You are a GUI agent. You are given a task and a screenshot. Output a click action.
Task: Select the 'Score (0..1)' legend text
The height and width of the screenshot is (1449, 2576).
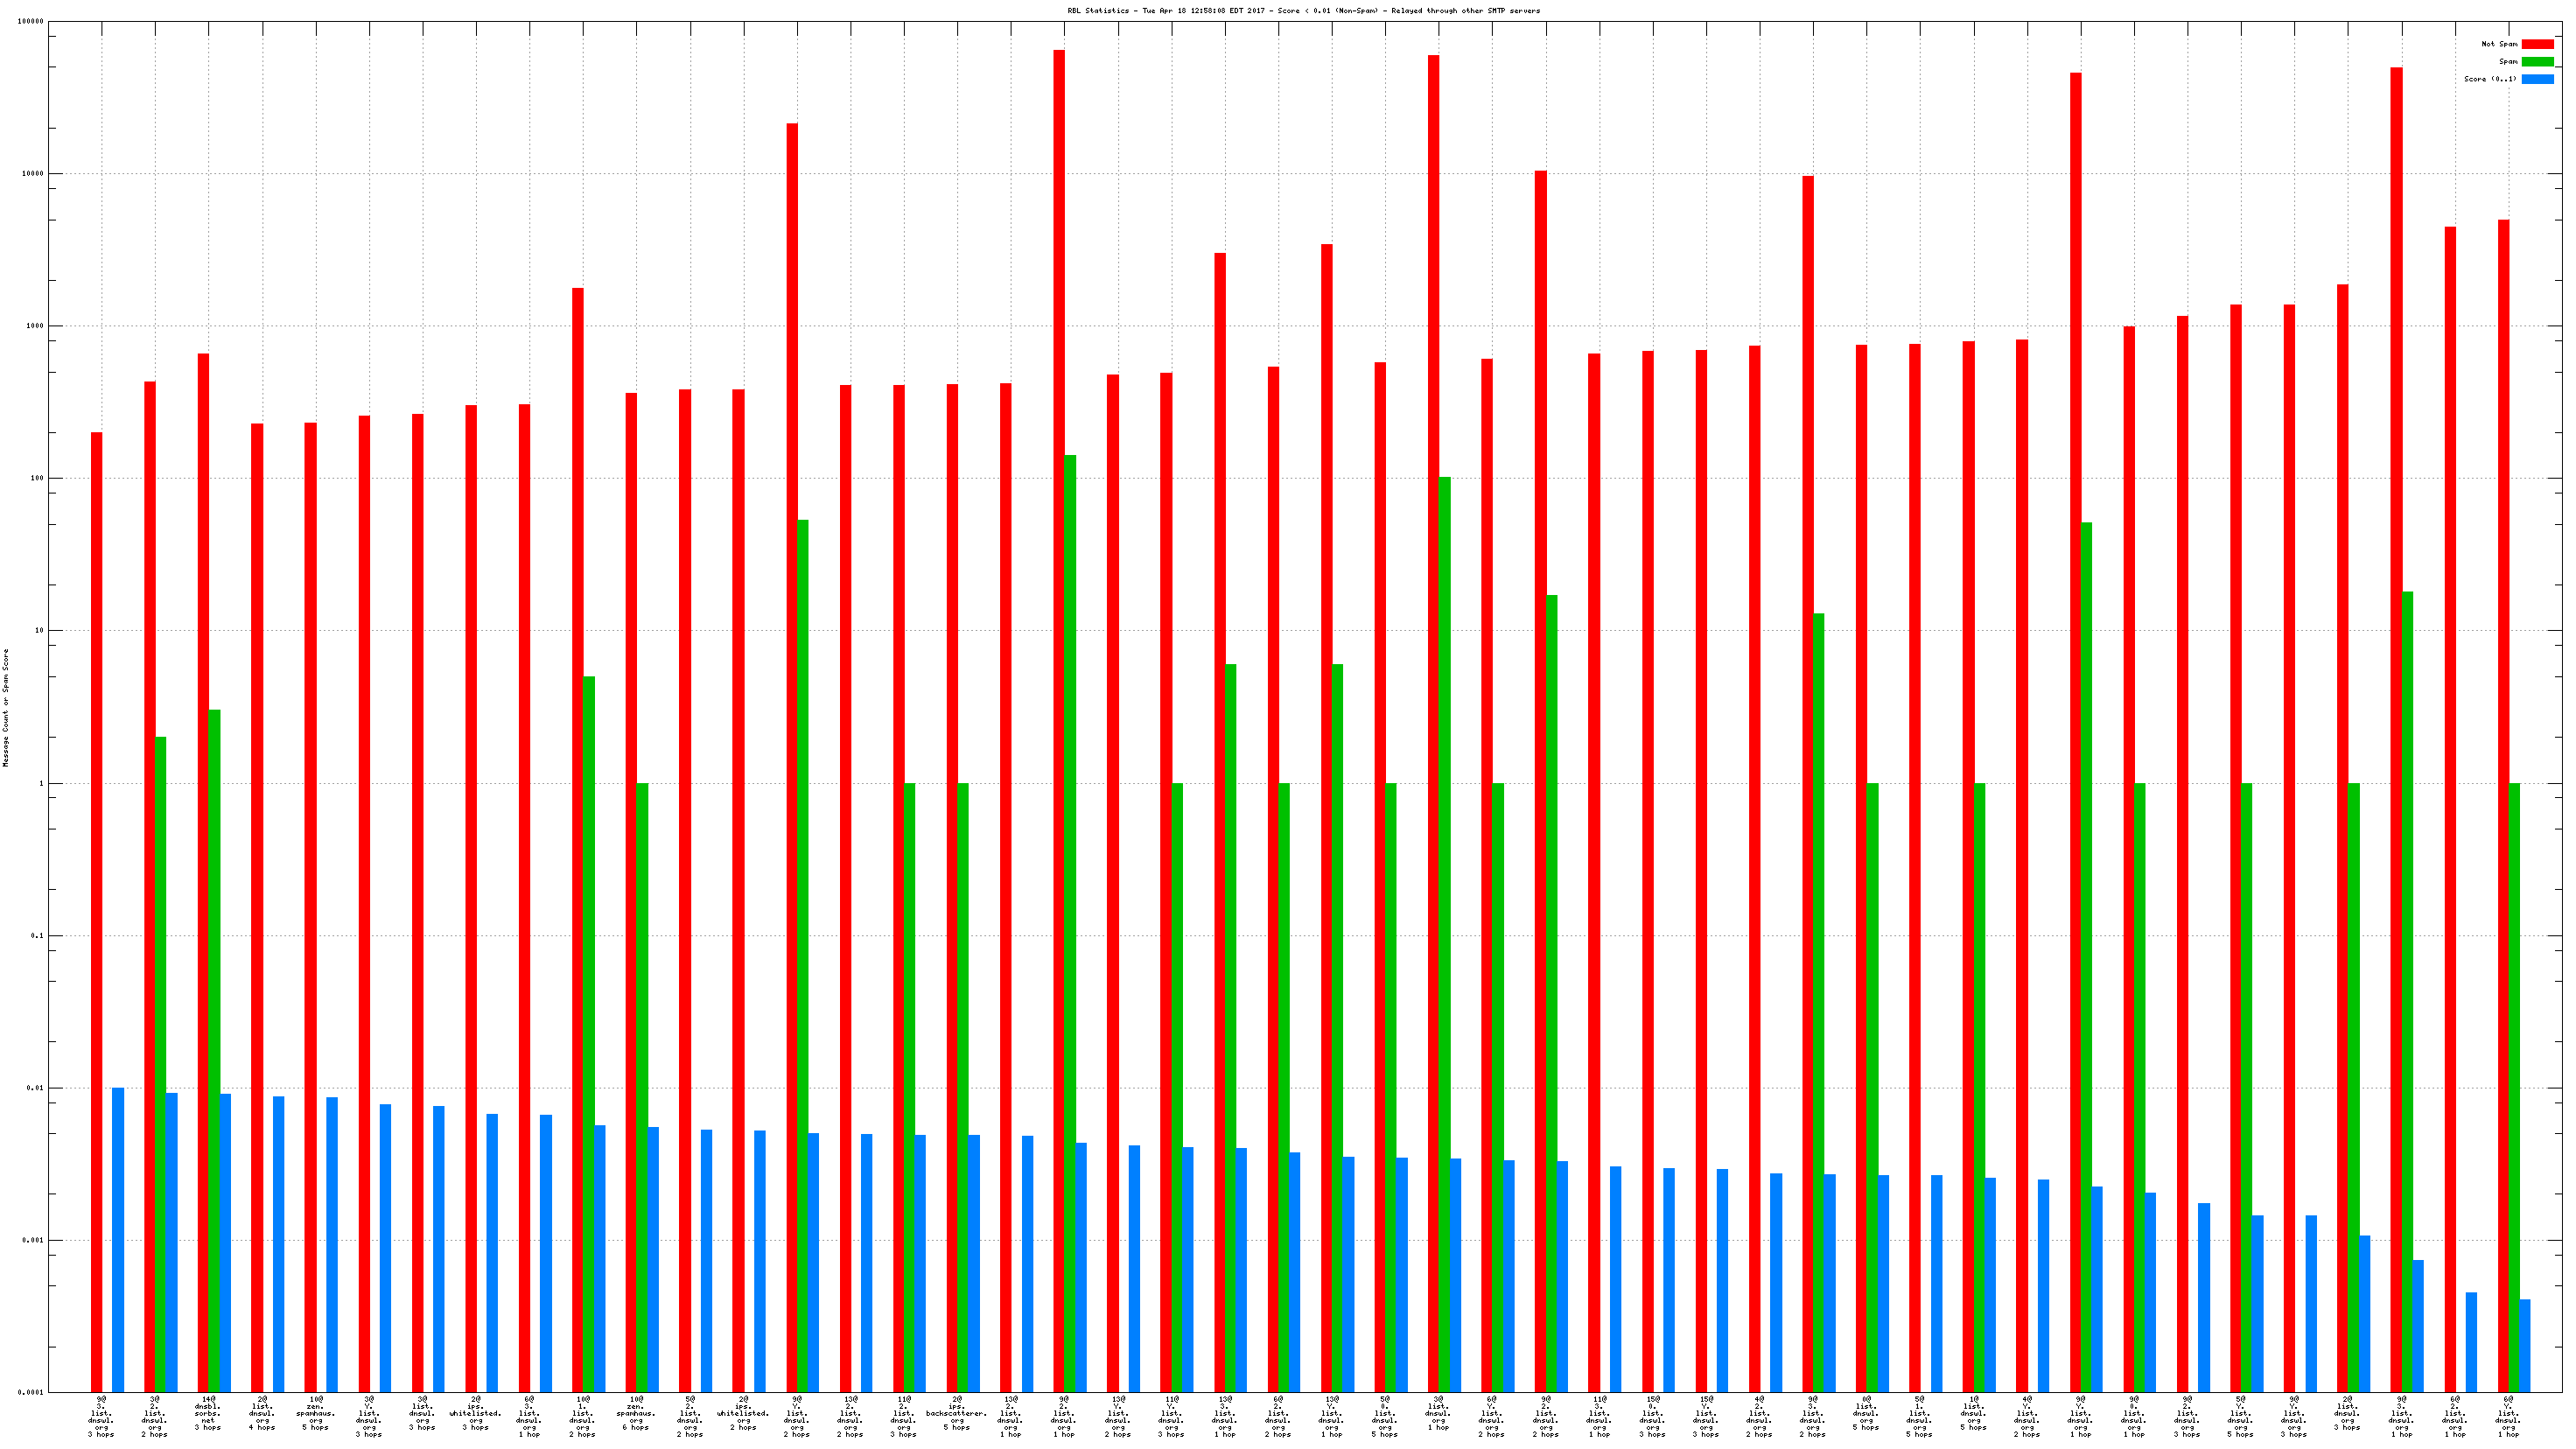[x=2490, y=79]
